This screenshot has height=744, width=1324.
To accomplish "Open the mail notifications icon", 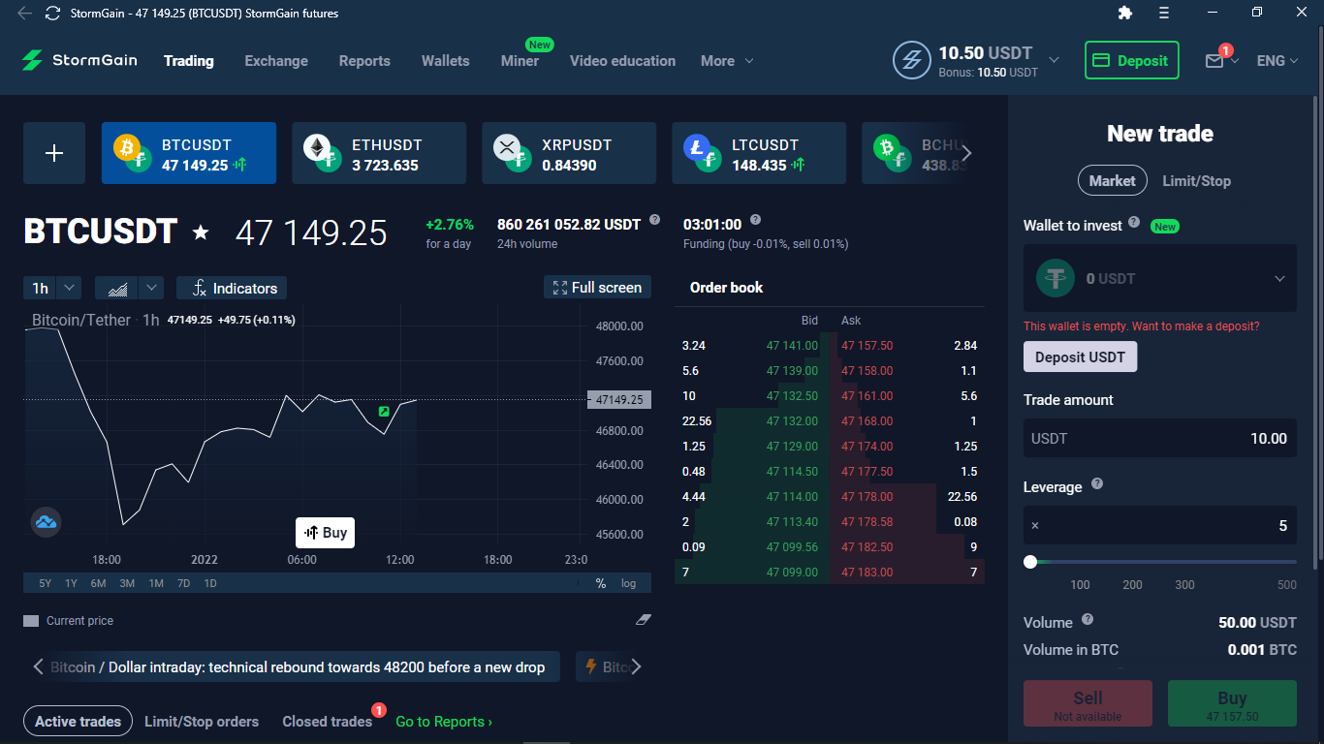I will [1214, 61].
